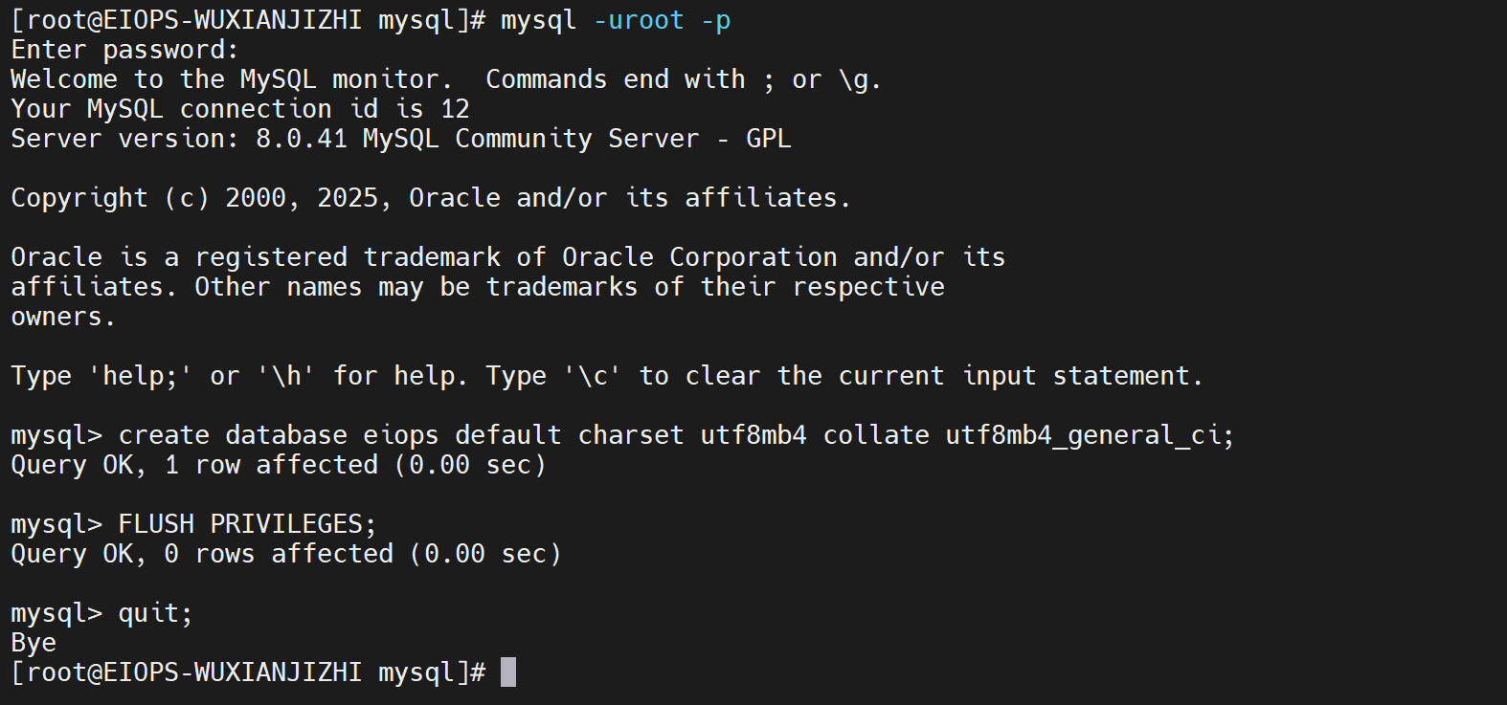Click the "Bye" output line
This screenshot has height=705, width=1507.
click(x=34, y=643)
